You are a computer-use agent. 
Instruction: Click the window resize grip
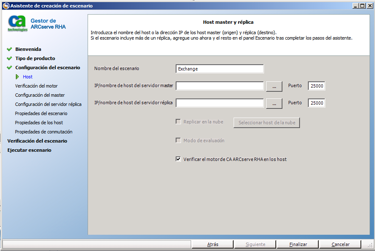point(370,245)
